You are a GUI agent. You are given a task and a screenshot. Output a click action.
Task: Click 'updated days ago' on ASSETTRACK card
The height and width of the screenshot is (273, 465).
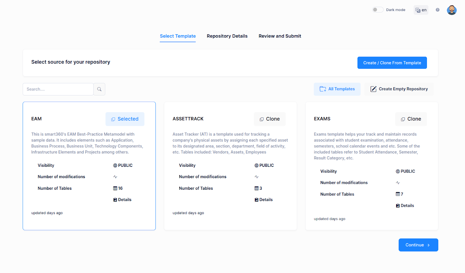188,213
